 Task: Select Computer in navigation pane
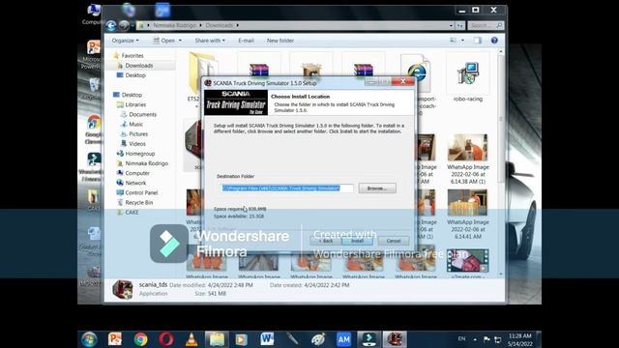[x=137, y=173]
